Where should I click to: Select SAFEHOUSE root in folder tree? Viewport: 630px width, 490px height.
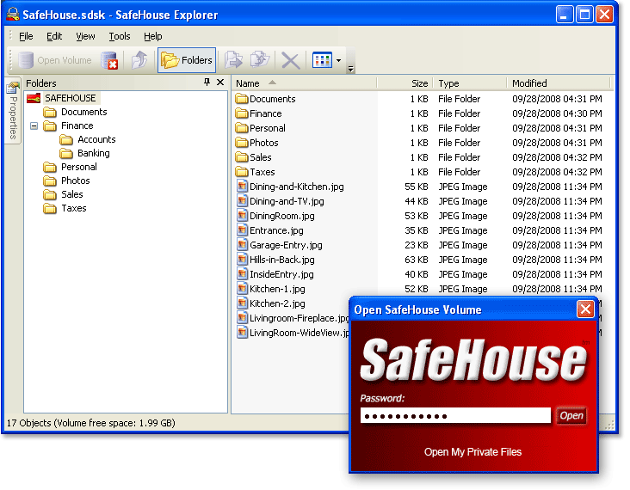pos(70,98)
